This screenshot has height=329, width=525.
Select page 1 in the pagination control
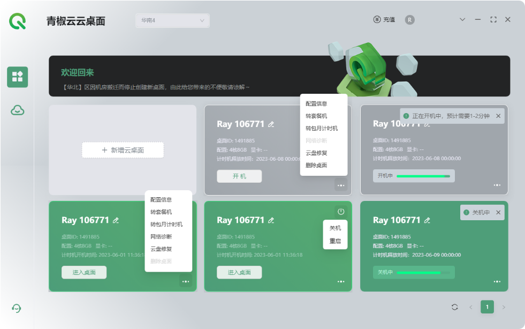pos(487,306)
